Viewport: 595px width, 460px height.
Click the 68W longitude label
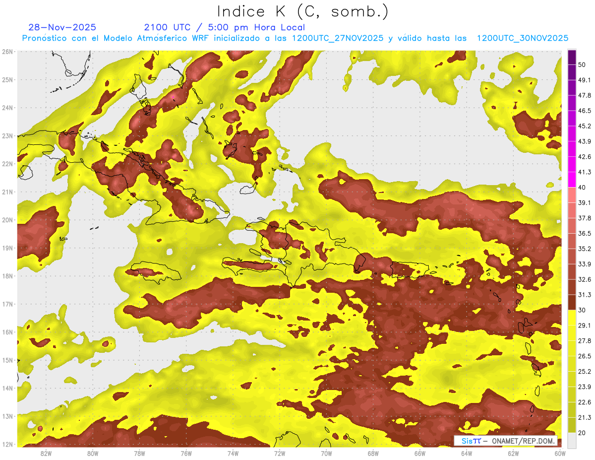pyautogui.click(x=373, y=453)
